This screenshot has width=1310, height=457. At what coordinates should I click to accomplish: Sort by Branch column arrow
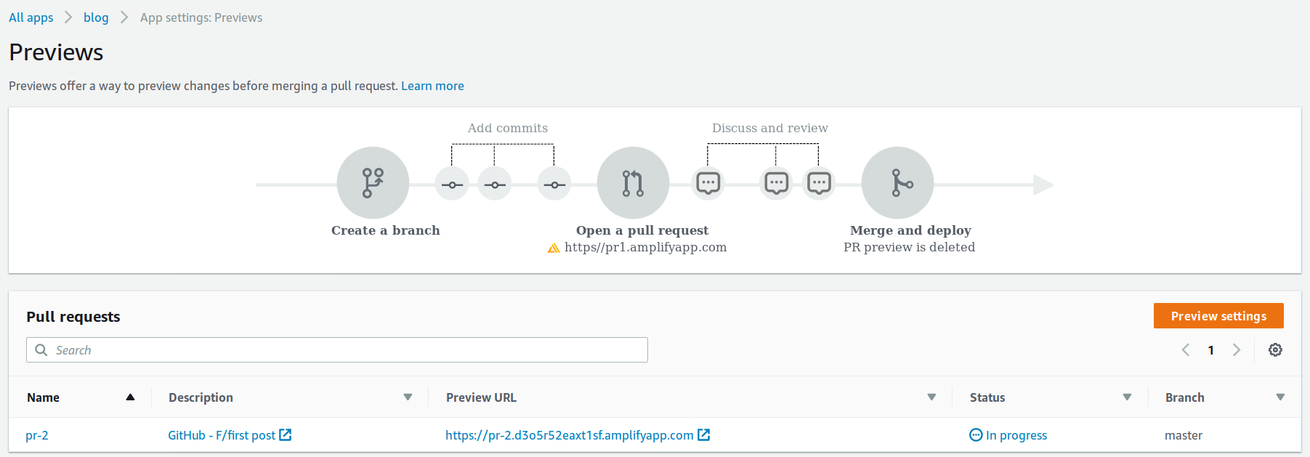point(1280,397)
